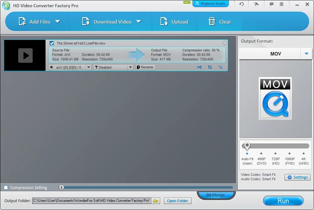
Task: Select 480P (DVD) resolution
Action: pos(262,161)
